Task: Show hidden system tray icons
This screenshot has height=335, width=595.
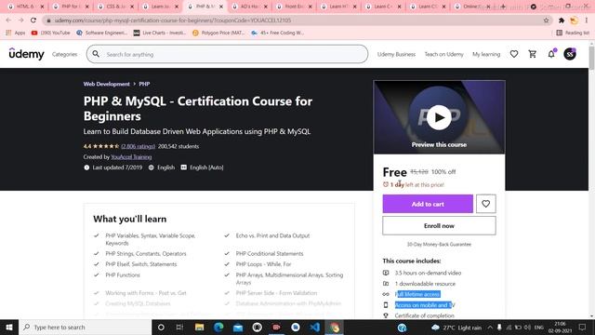Action: (490, 327)
